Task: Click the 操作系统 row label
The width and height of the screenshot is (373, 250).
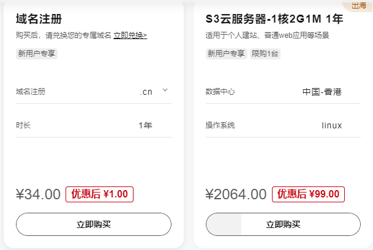Action: pos(220,125)
